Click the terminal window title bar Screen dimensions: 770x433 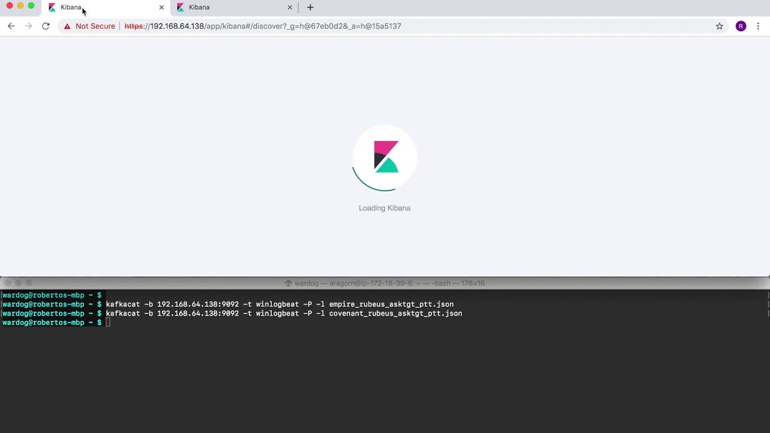(385, 283)
